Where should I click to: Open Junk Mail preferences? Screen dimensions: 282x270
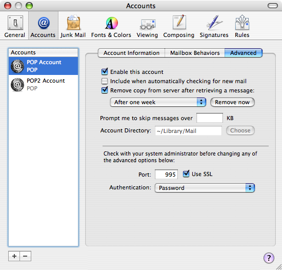click(x=73, y=26)
